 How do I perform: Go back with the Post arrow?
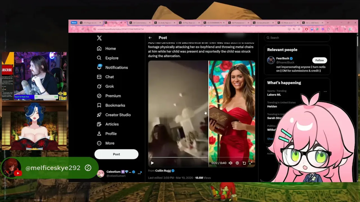[x=150, y=38]
